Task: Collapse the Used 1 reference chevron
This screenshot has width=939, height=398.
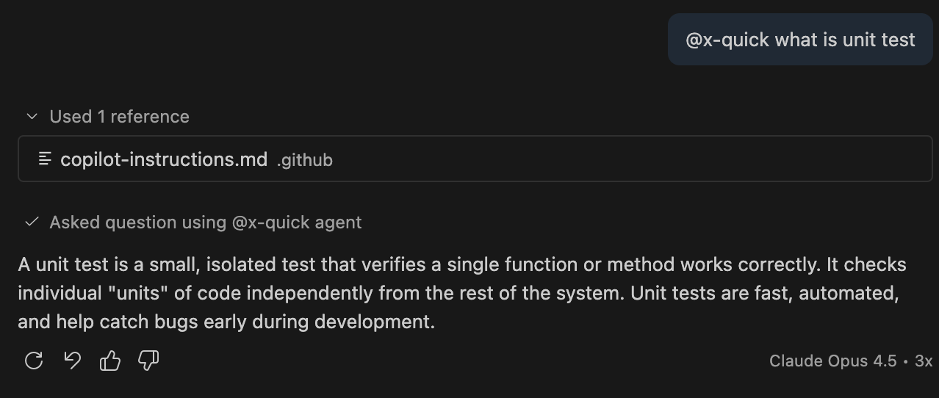Action: pyautogui.click(x=32, y=116)
